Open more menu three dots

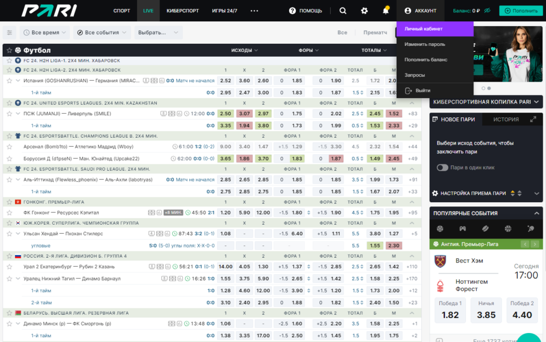coord(254,11)
